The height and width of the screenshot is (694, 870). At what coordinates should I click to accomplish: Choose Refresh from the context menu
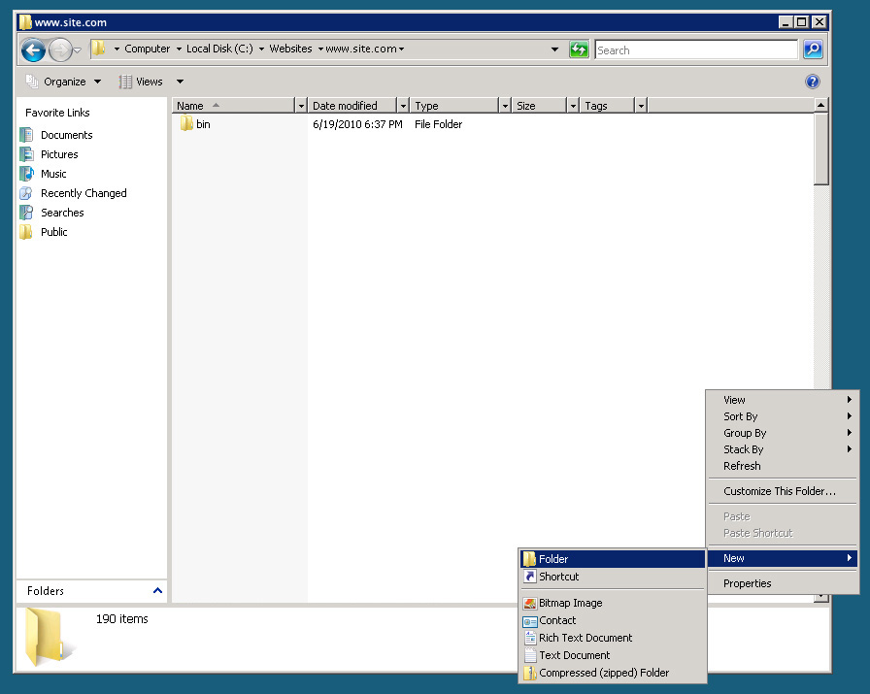pyautogui.click(x=783, y=466)
